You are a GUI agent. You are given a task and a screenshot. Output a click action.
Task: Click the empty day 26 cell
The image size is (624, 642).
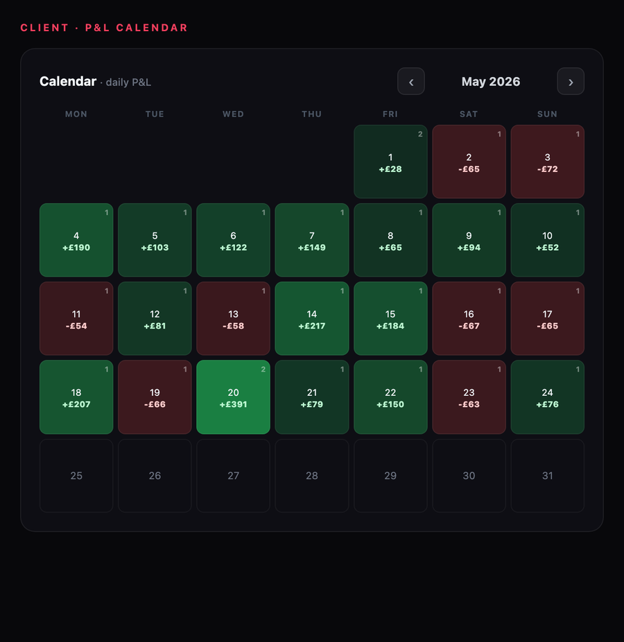tap(155, 476)
